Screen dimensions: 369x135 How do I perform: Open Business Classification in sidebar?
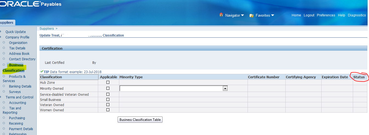pos(14,68)
